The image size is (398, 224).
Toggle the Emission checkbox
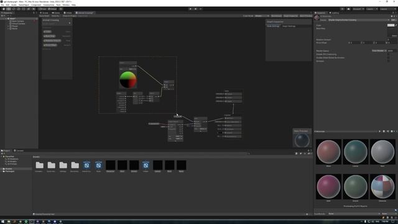click(388, 61)
